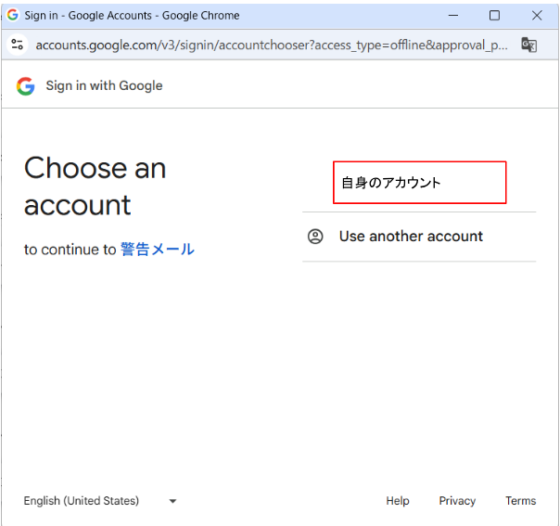Close the Google sign-in window

(x=537, y=16)
